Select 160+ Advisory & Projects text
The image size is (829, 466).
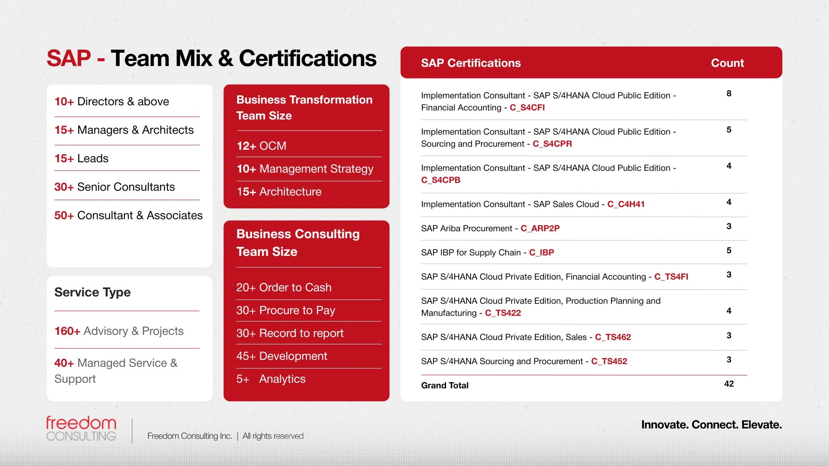119,331
